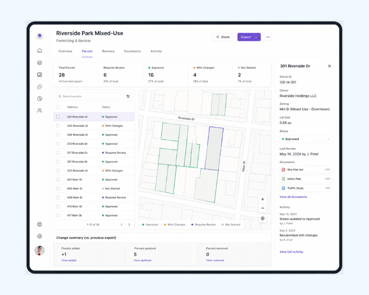This screenshot has width=369, height=295.
Task: Open the three-dot more options menu
Action: click(x=268, y=37)
